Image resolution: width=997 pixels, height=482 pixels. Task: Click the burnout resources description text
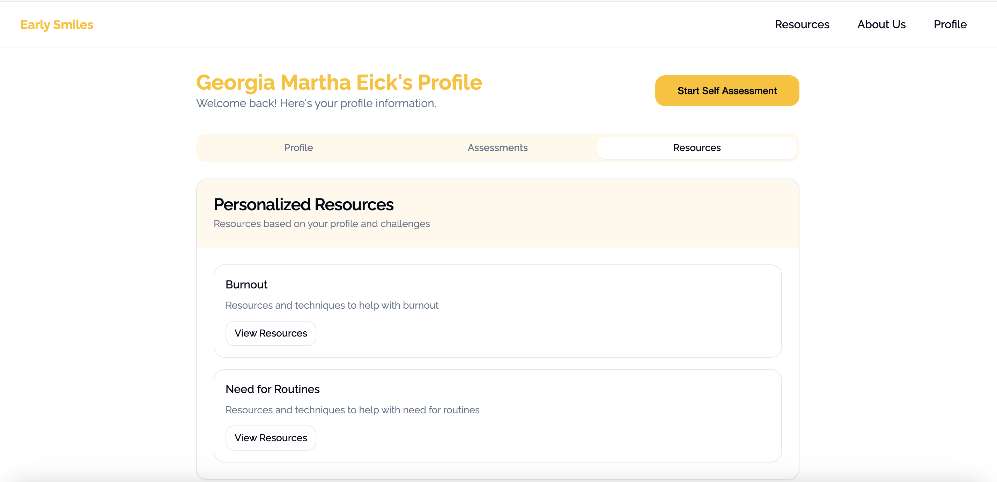coord(332,306)
